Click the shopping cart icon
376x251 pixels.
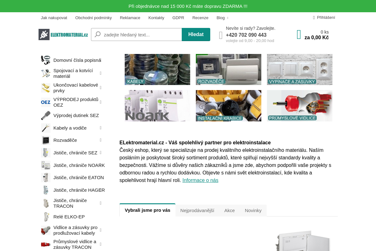[298, 34]
